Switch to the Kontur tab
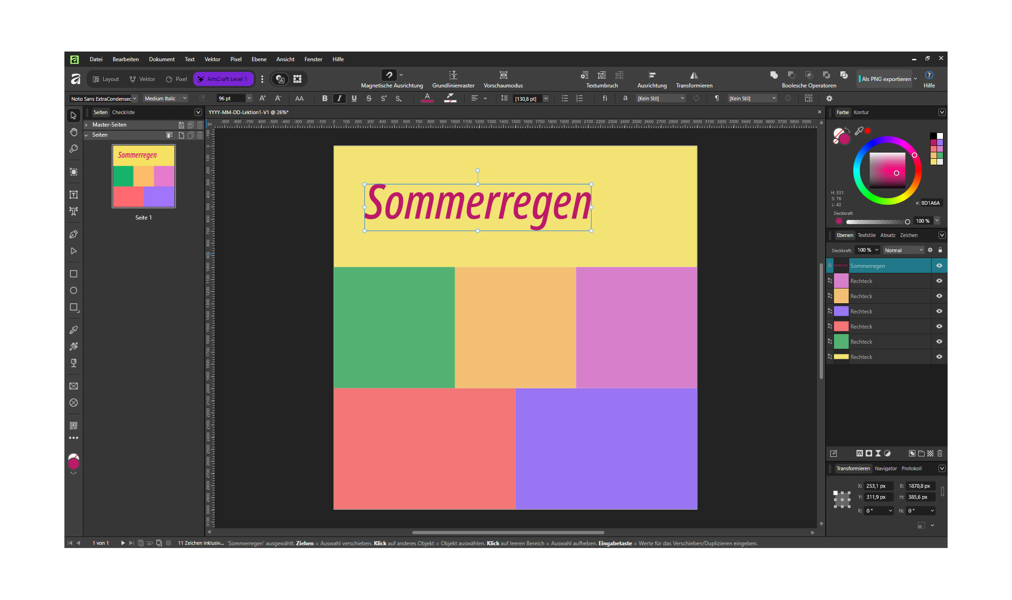This screenshot has height=600, width=1012. point(861,112)
